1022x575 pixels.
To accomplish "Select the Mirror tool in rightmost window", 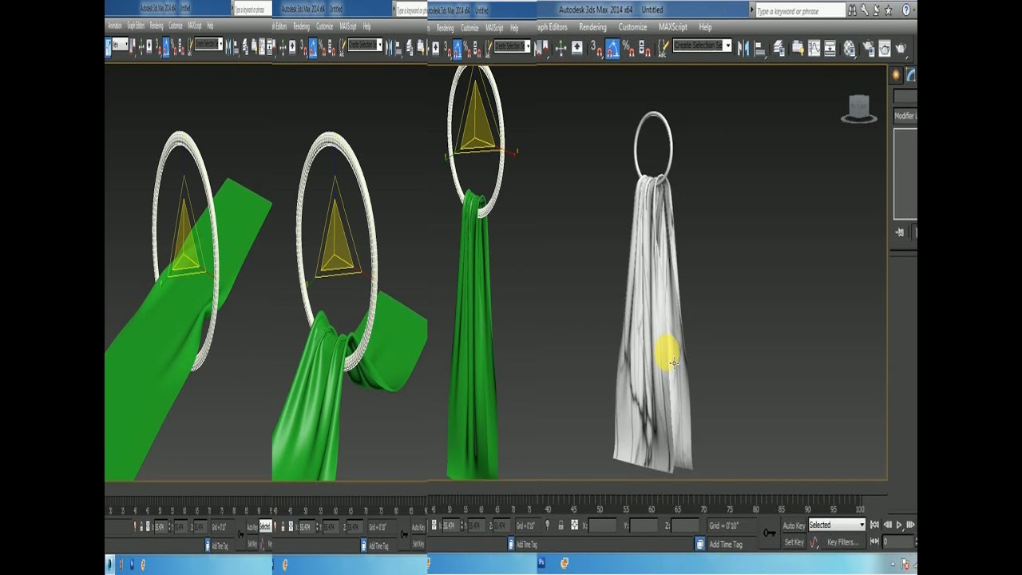I will pyautogui.click(x=743, y=48).
